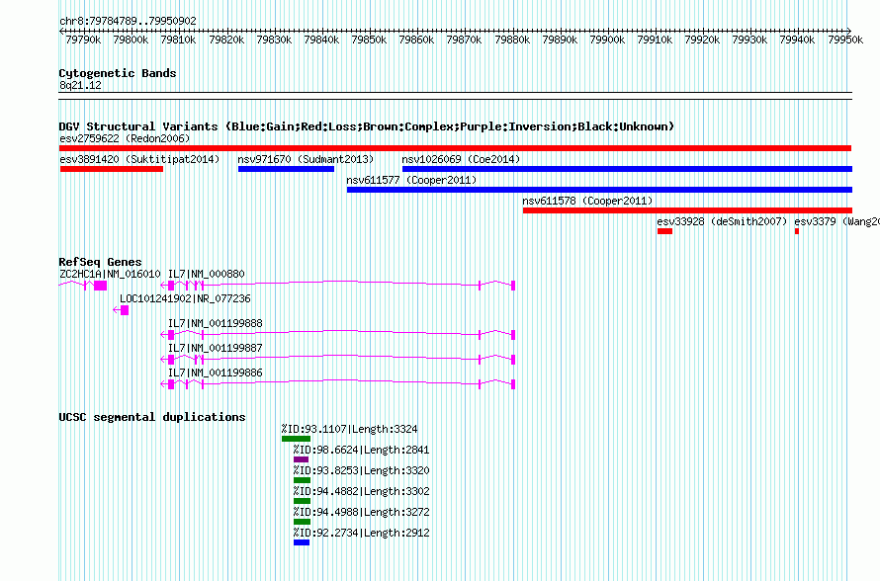The height and width of the screenshot is (581, 880).
Task: Open the nsv1026069 (Coe2014) label
Action: click(462, 159)
